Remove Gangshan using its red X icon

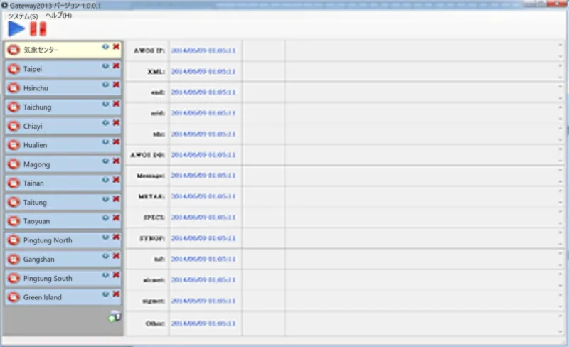point(116,256)
